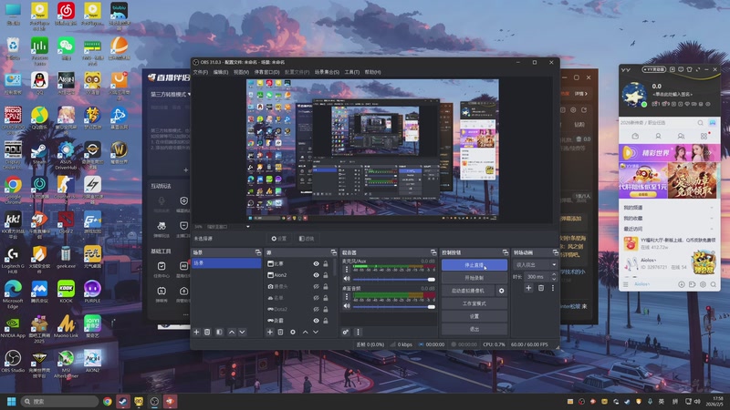Show the Dota2 source with eye icon
Screen dimensions: 730x410
click(x=316, y=309)
